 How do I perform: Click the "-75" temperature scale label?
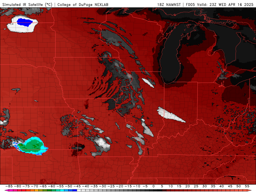(26, 186)
